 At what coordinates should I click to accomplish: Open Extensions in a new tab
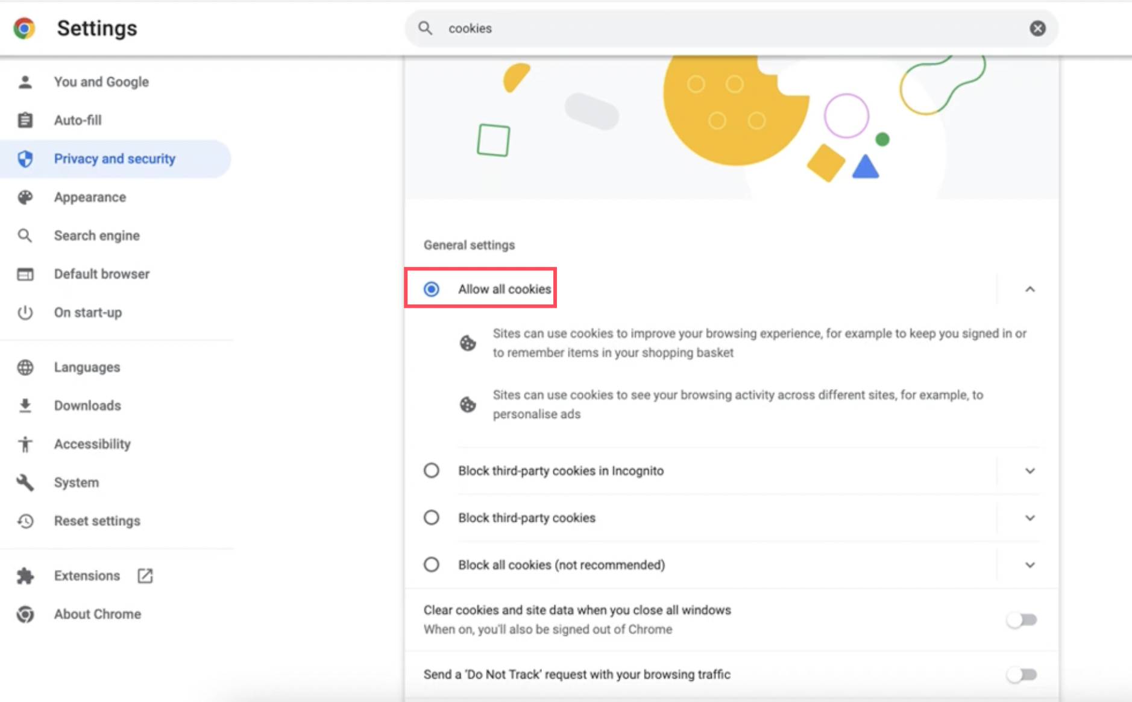pos(145,575)
